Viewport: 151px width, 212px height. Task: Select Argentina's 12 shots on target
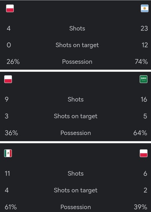pyautogui.click(x=145, y=45)
